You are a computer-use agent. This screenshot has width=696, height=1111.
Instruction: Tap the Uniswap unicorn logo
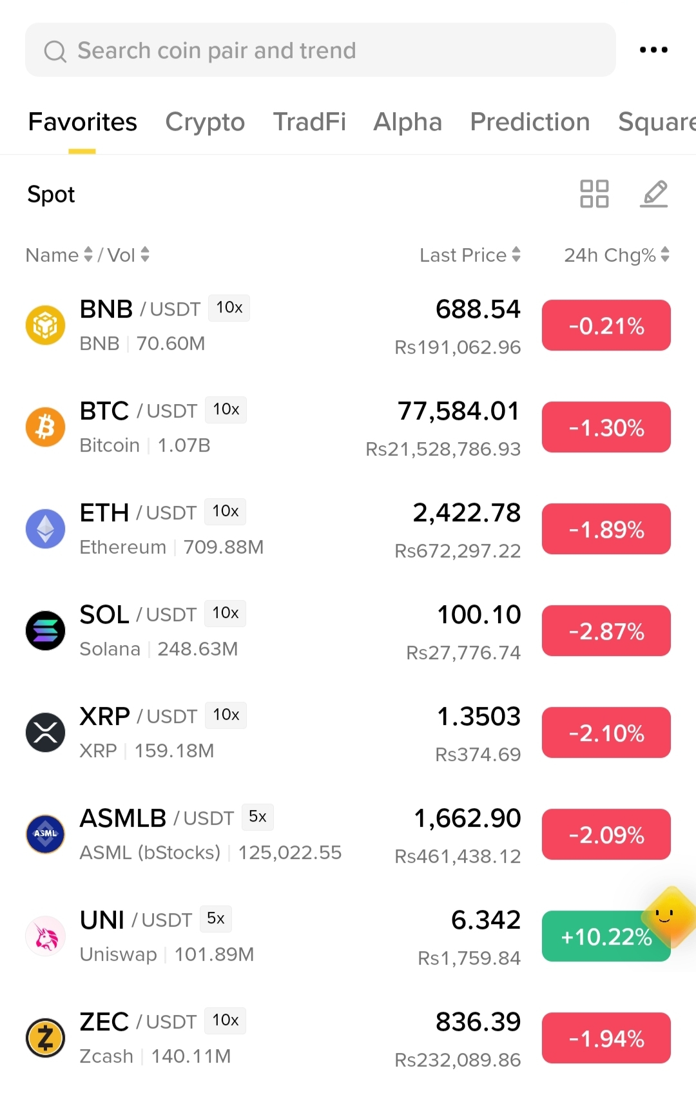[45, 936]
